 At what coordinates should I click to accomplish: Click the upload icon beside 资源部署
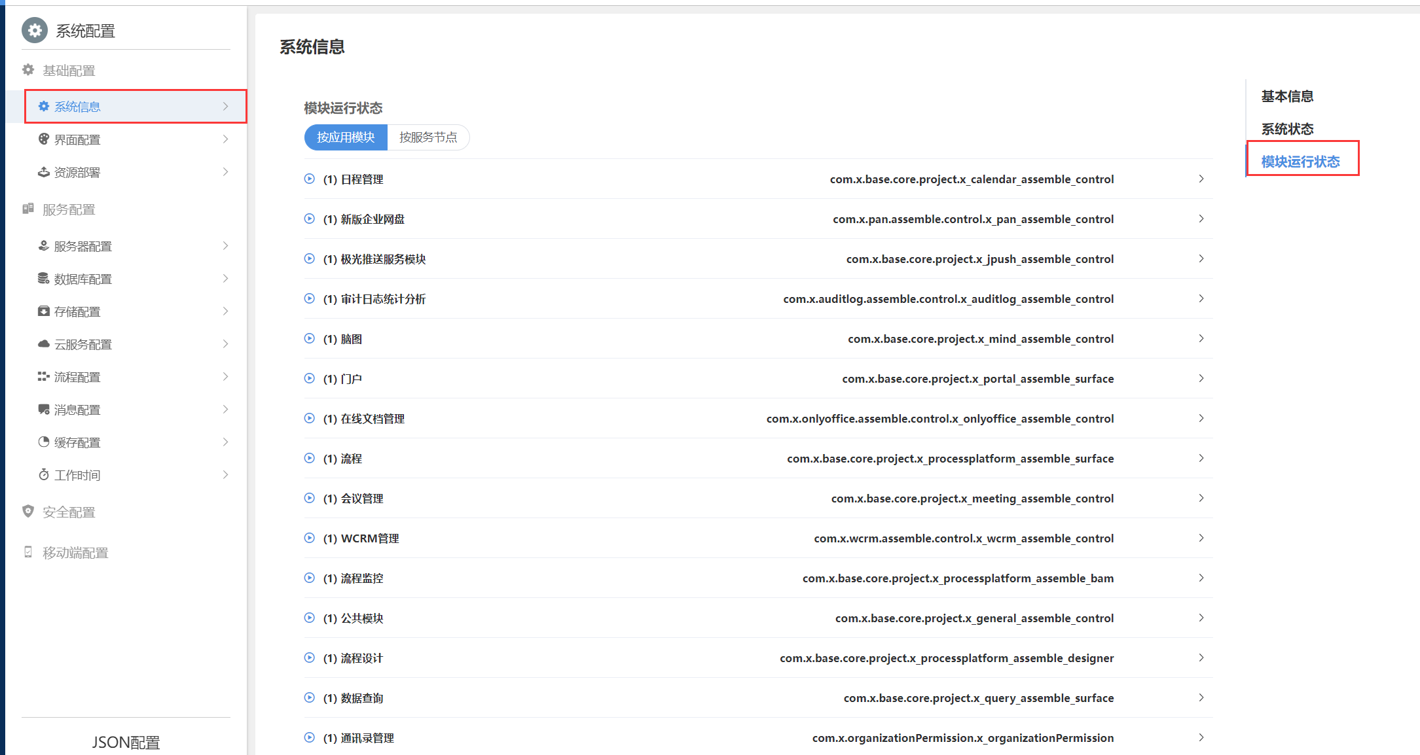click(44, 172)
